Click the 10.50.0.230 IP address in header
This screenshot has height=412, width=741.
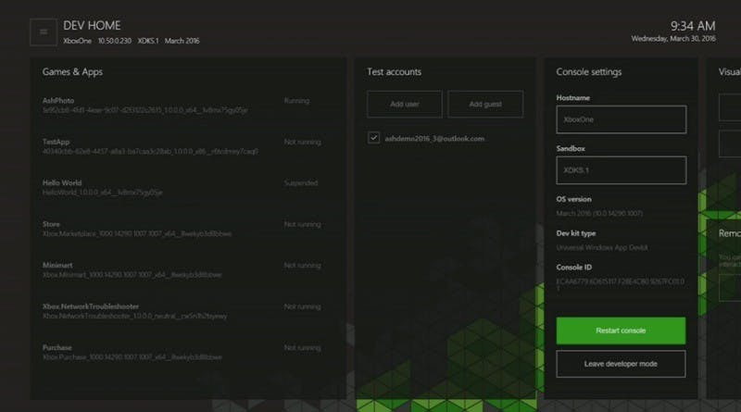click(115, 41)
